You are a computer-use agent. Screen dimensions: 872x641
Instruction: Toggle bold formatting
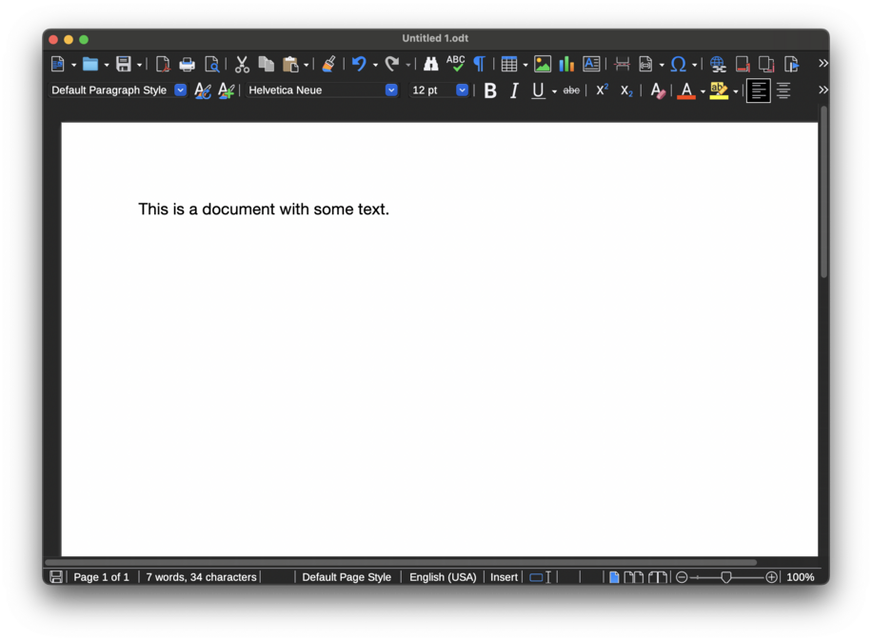[x=489, y=90]
